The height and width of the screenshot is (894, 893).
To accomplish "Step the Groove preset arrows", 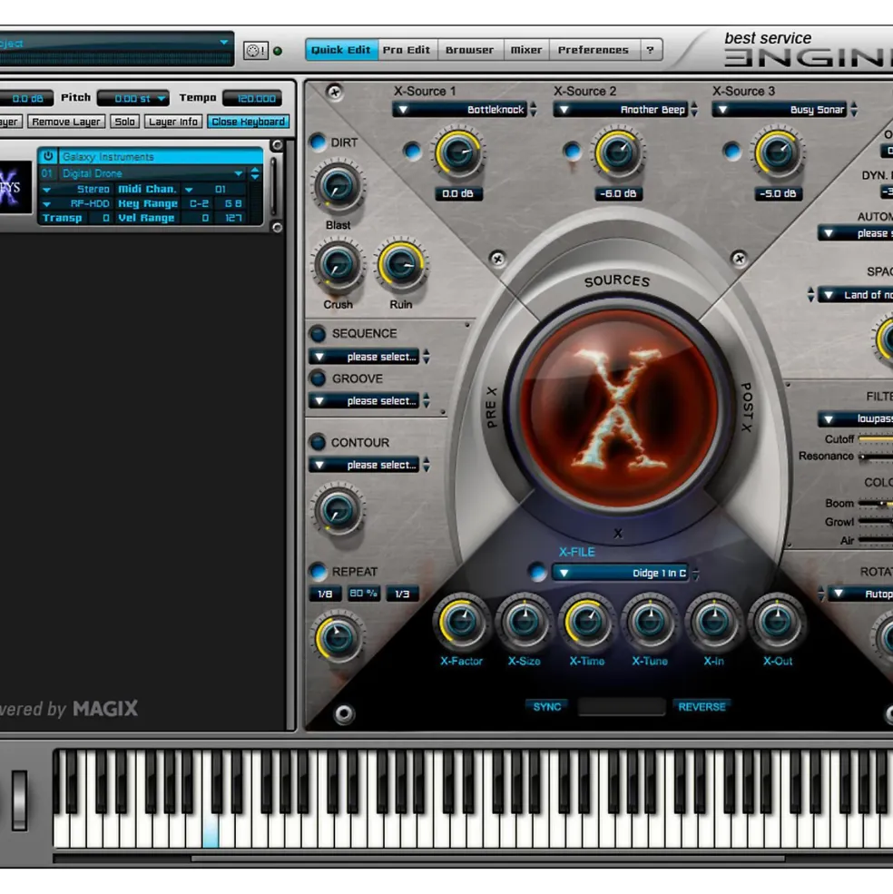I will coord(426,400).
